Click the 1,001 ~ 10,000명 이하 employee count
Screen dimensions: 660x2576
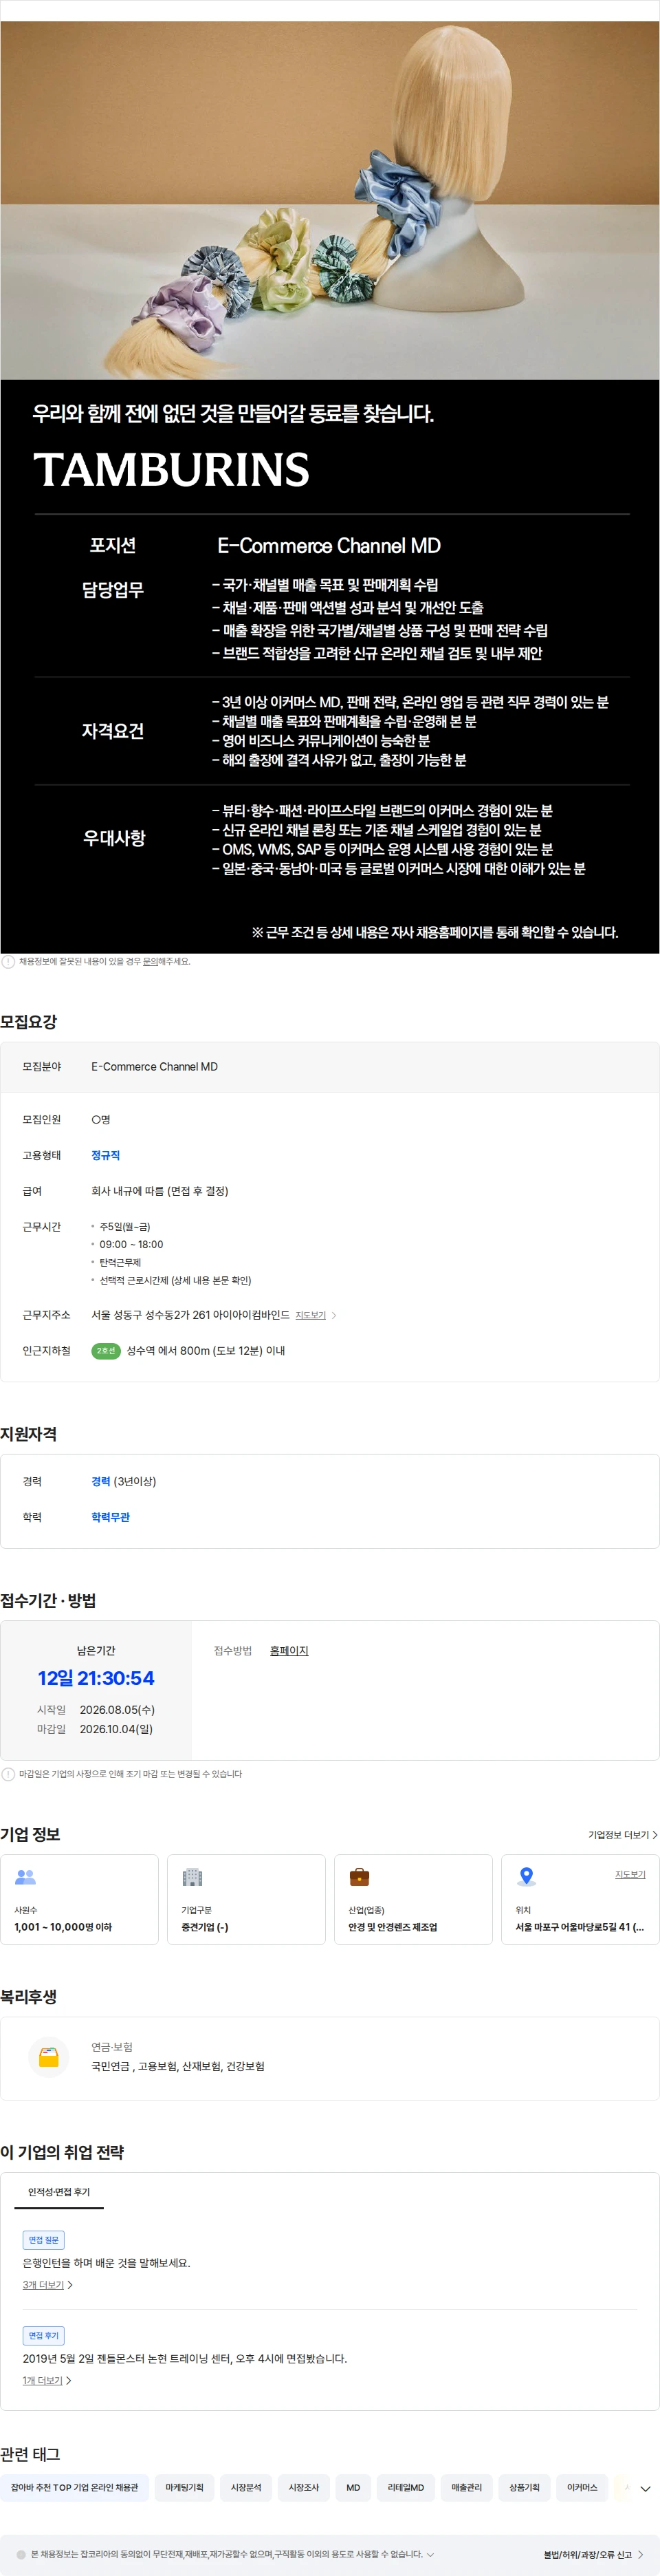click(63, 1927)
